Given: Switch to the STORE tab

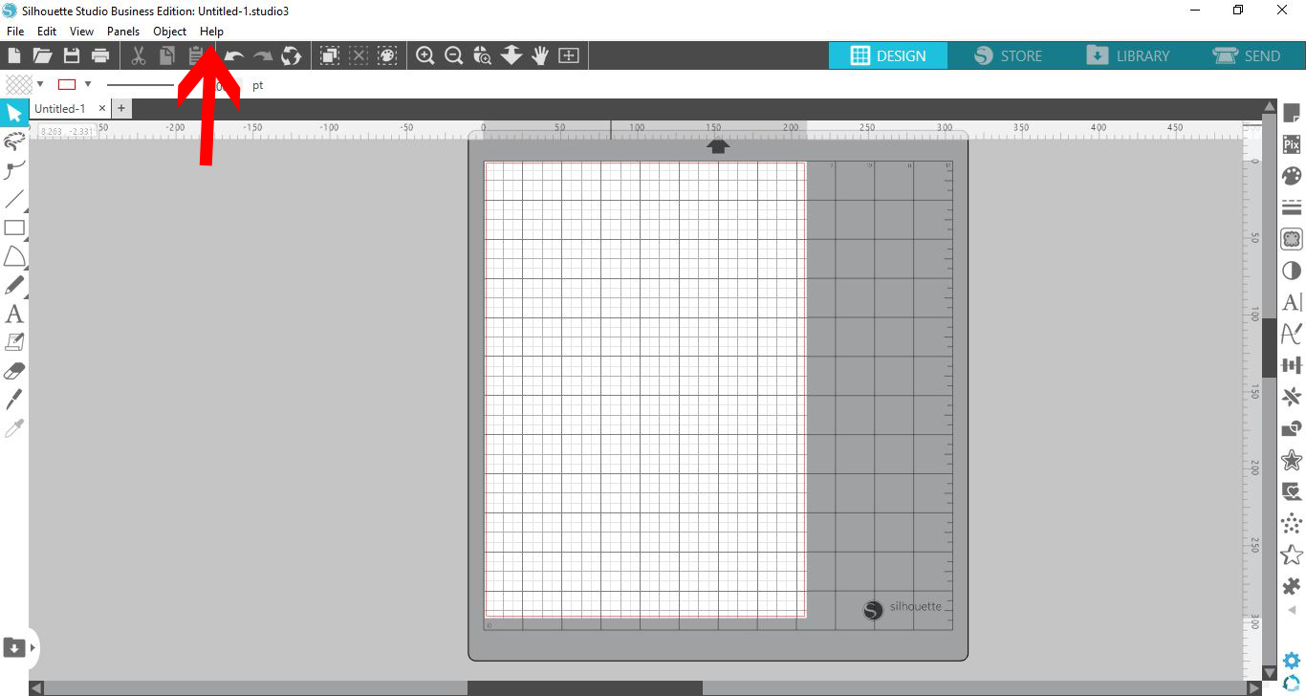Looking at the screenshot, I should pyautogui.click(x=1009, y=55).
